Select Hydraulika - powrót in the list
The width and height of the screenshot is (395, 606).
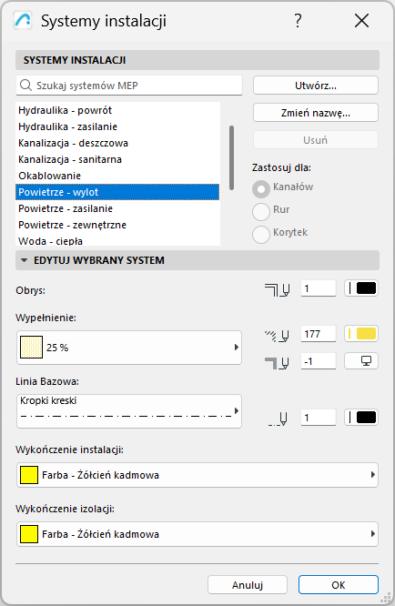[118, 110]
